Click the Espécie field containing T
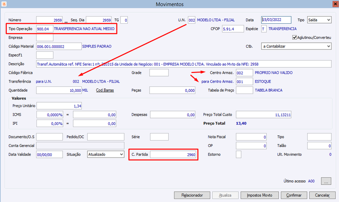Viewport: 339px width, 202px height. (x=264, y=29)
